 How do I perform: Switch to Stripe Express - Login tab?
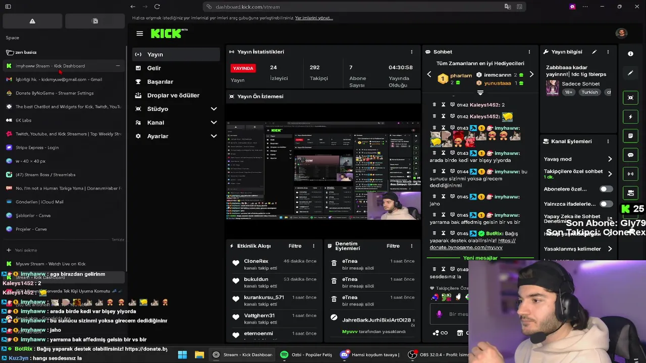tap(64, 148)
